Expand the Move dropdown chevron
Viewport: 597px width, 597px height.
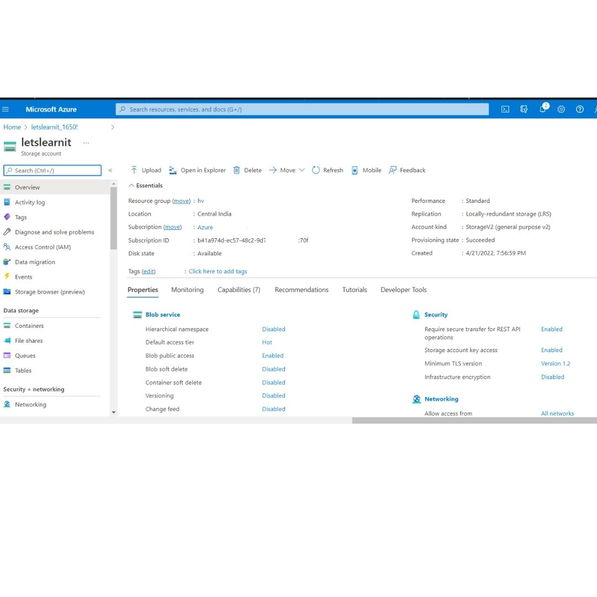pyautogui.click(x=302, y=170)
